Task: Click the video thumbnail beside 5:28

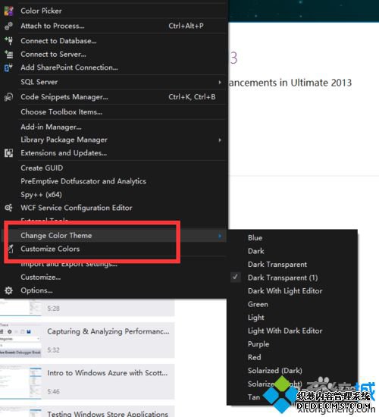Action: (x=20, y=307)
